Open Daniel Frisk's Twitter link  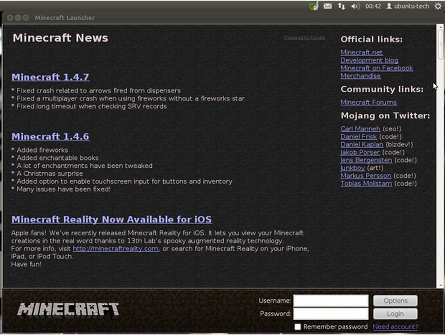tap(359, 137)
